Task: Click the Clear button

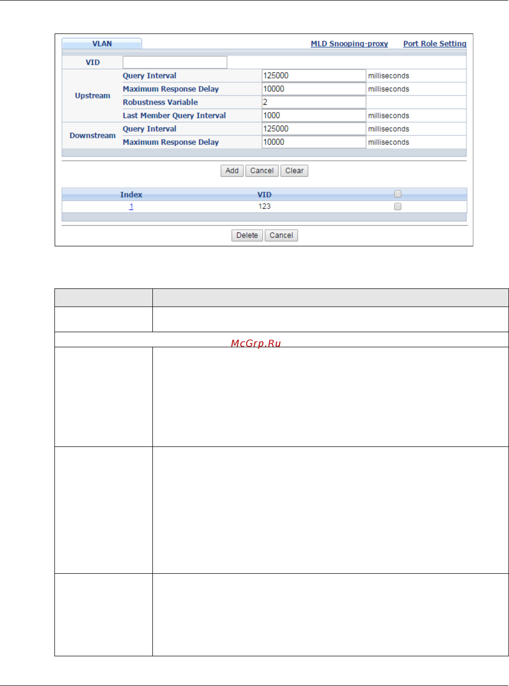Action: pos(294,171)
